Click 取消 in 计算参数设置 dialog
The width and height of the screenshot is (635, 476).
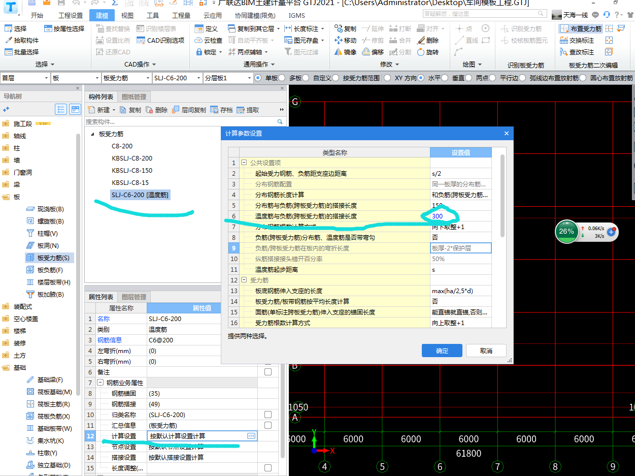[x=486, y=351]
